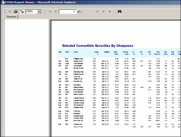Toggle the group tree panel icon

coord(22,11)
